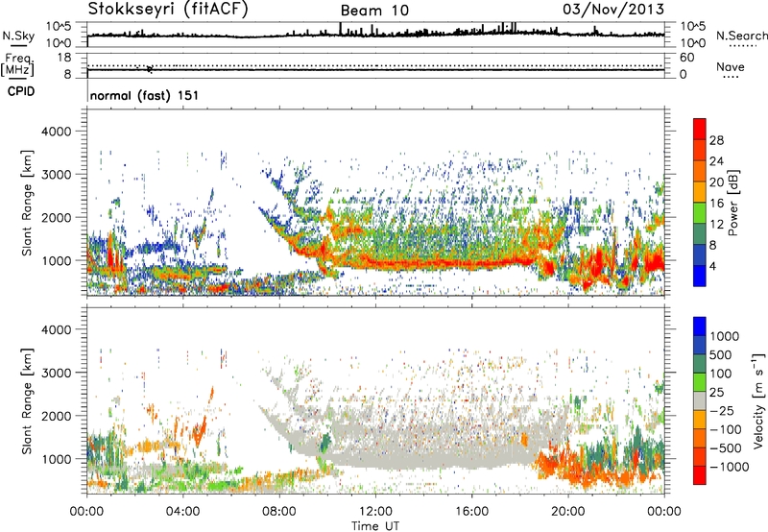Click the '-1000' label on velocity colorbar

(x=729, y=467)
